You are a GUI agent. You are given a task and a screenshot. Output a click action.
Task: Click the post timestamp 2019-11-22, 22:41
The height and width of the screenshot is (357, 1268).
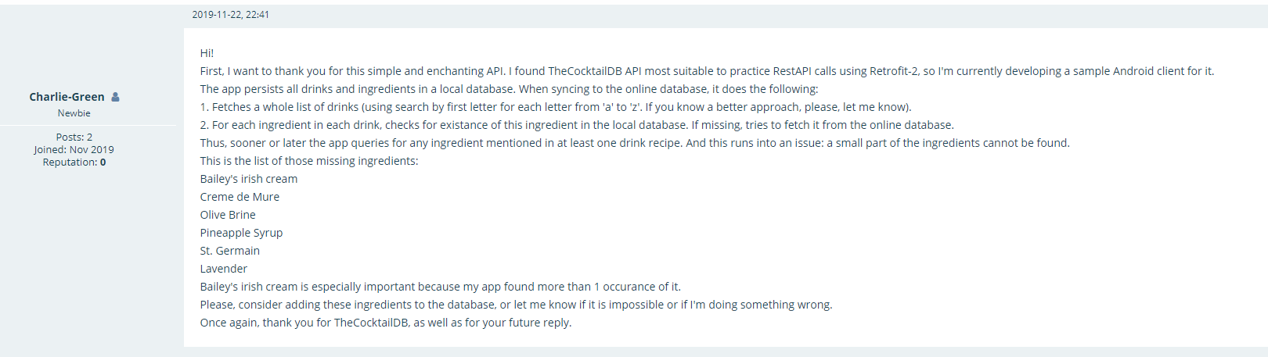coord(230,15)
